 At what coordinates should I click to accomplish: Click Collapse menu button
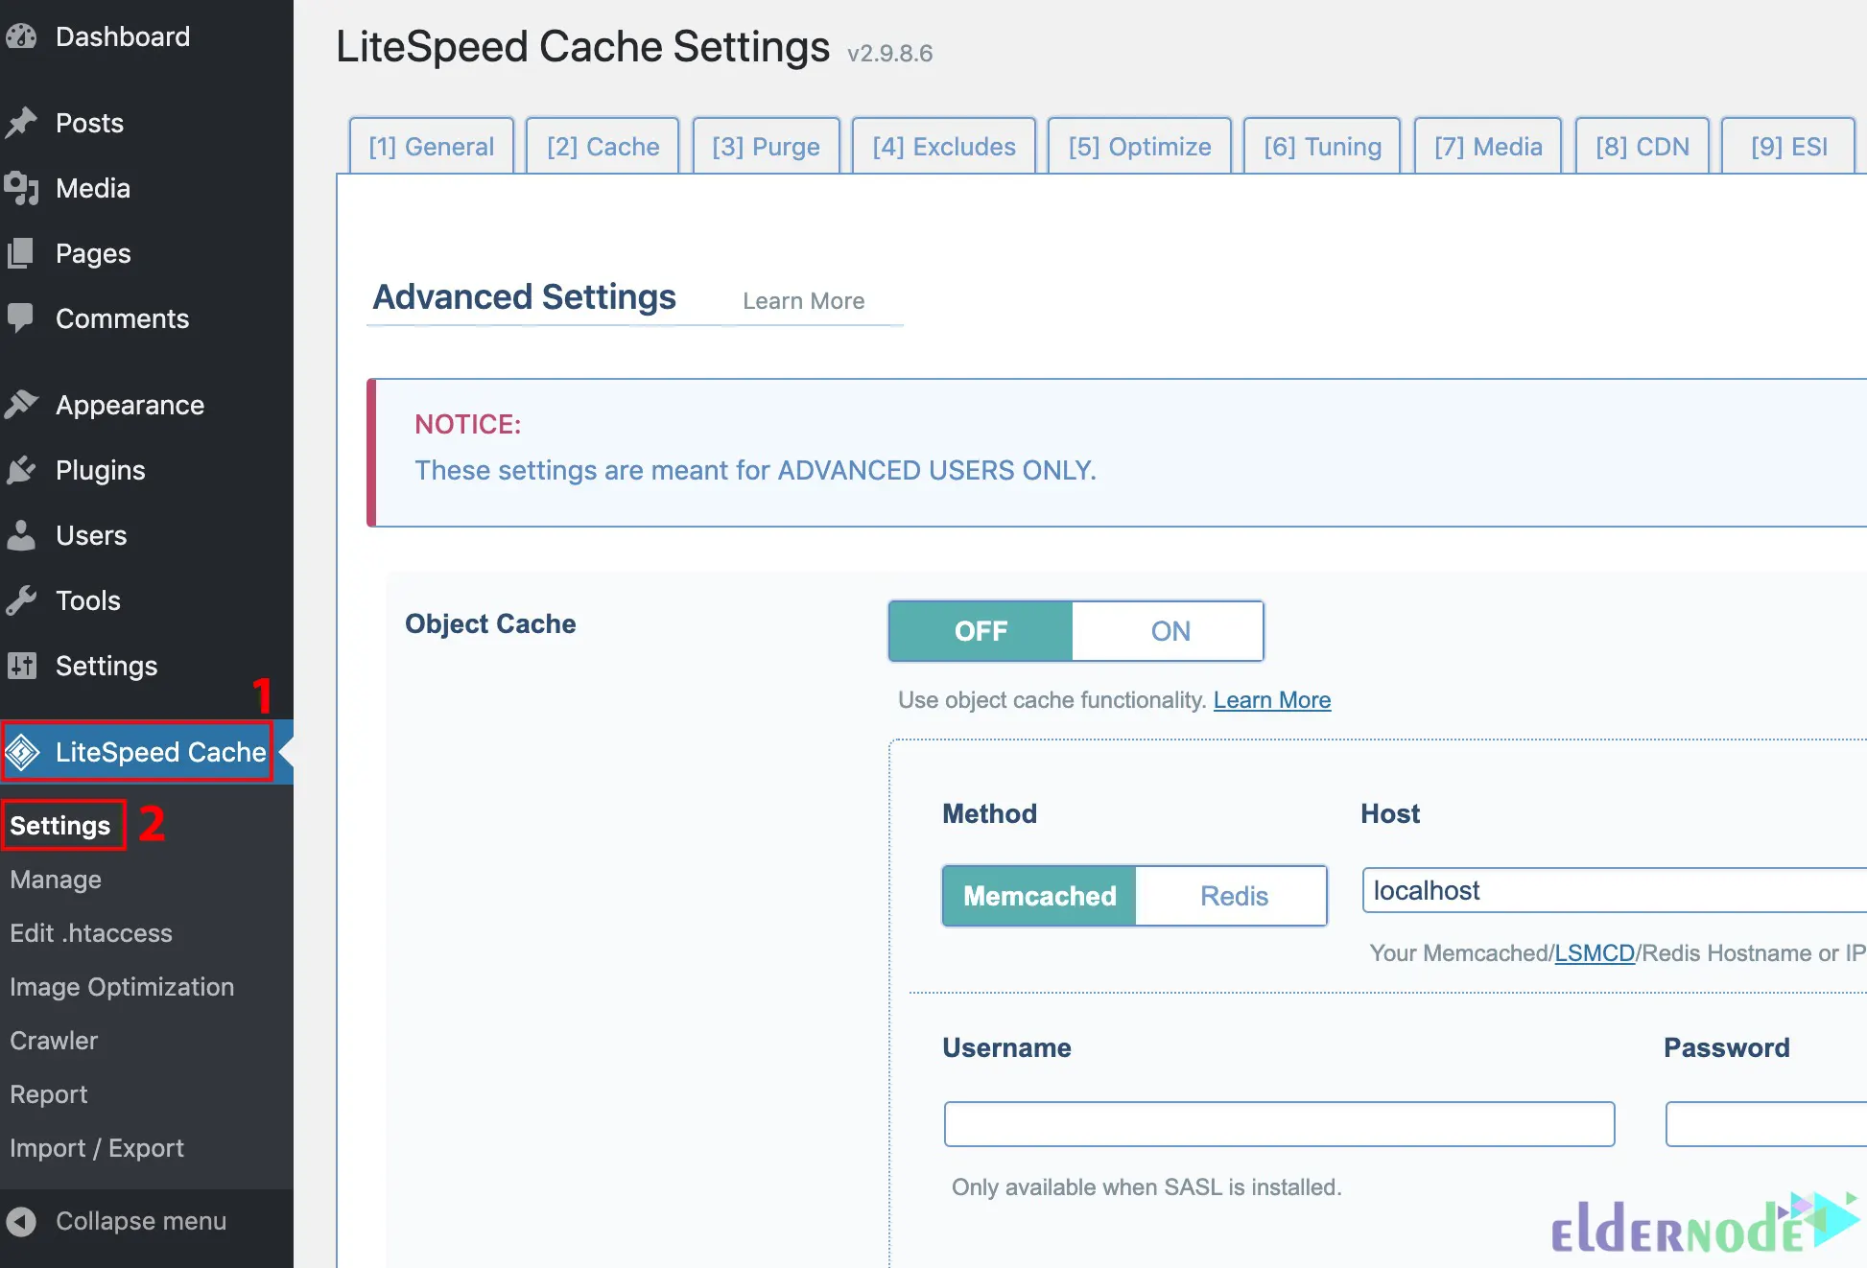(147, 1221)
